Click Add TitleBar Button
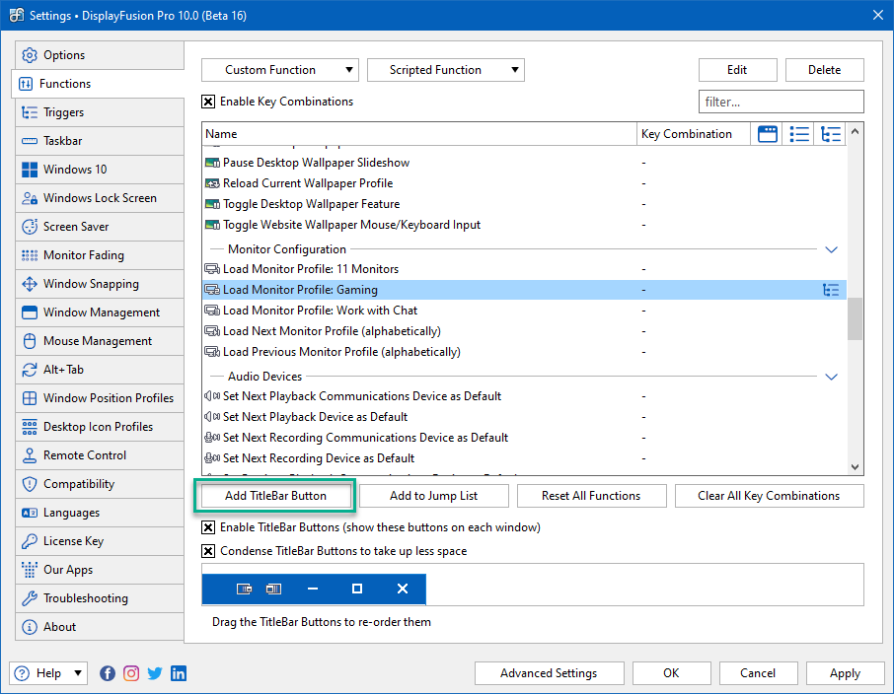 [x=275, y=496]
